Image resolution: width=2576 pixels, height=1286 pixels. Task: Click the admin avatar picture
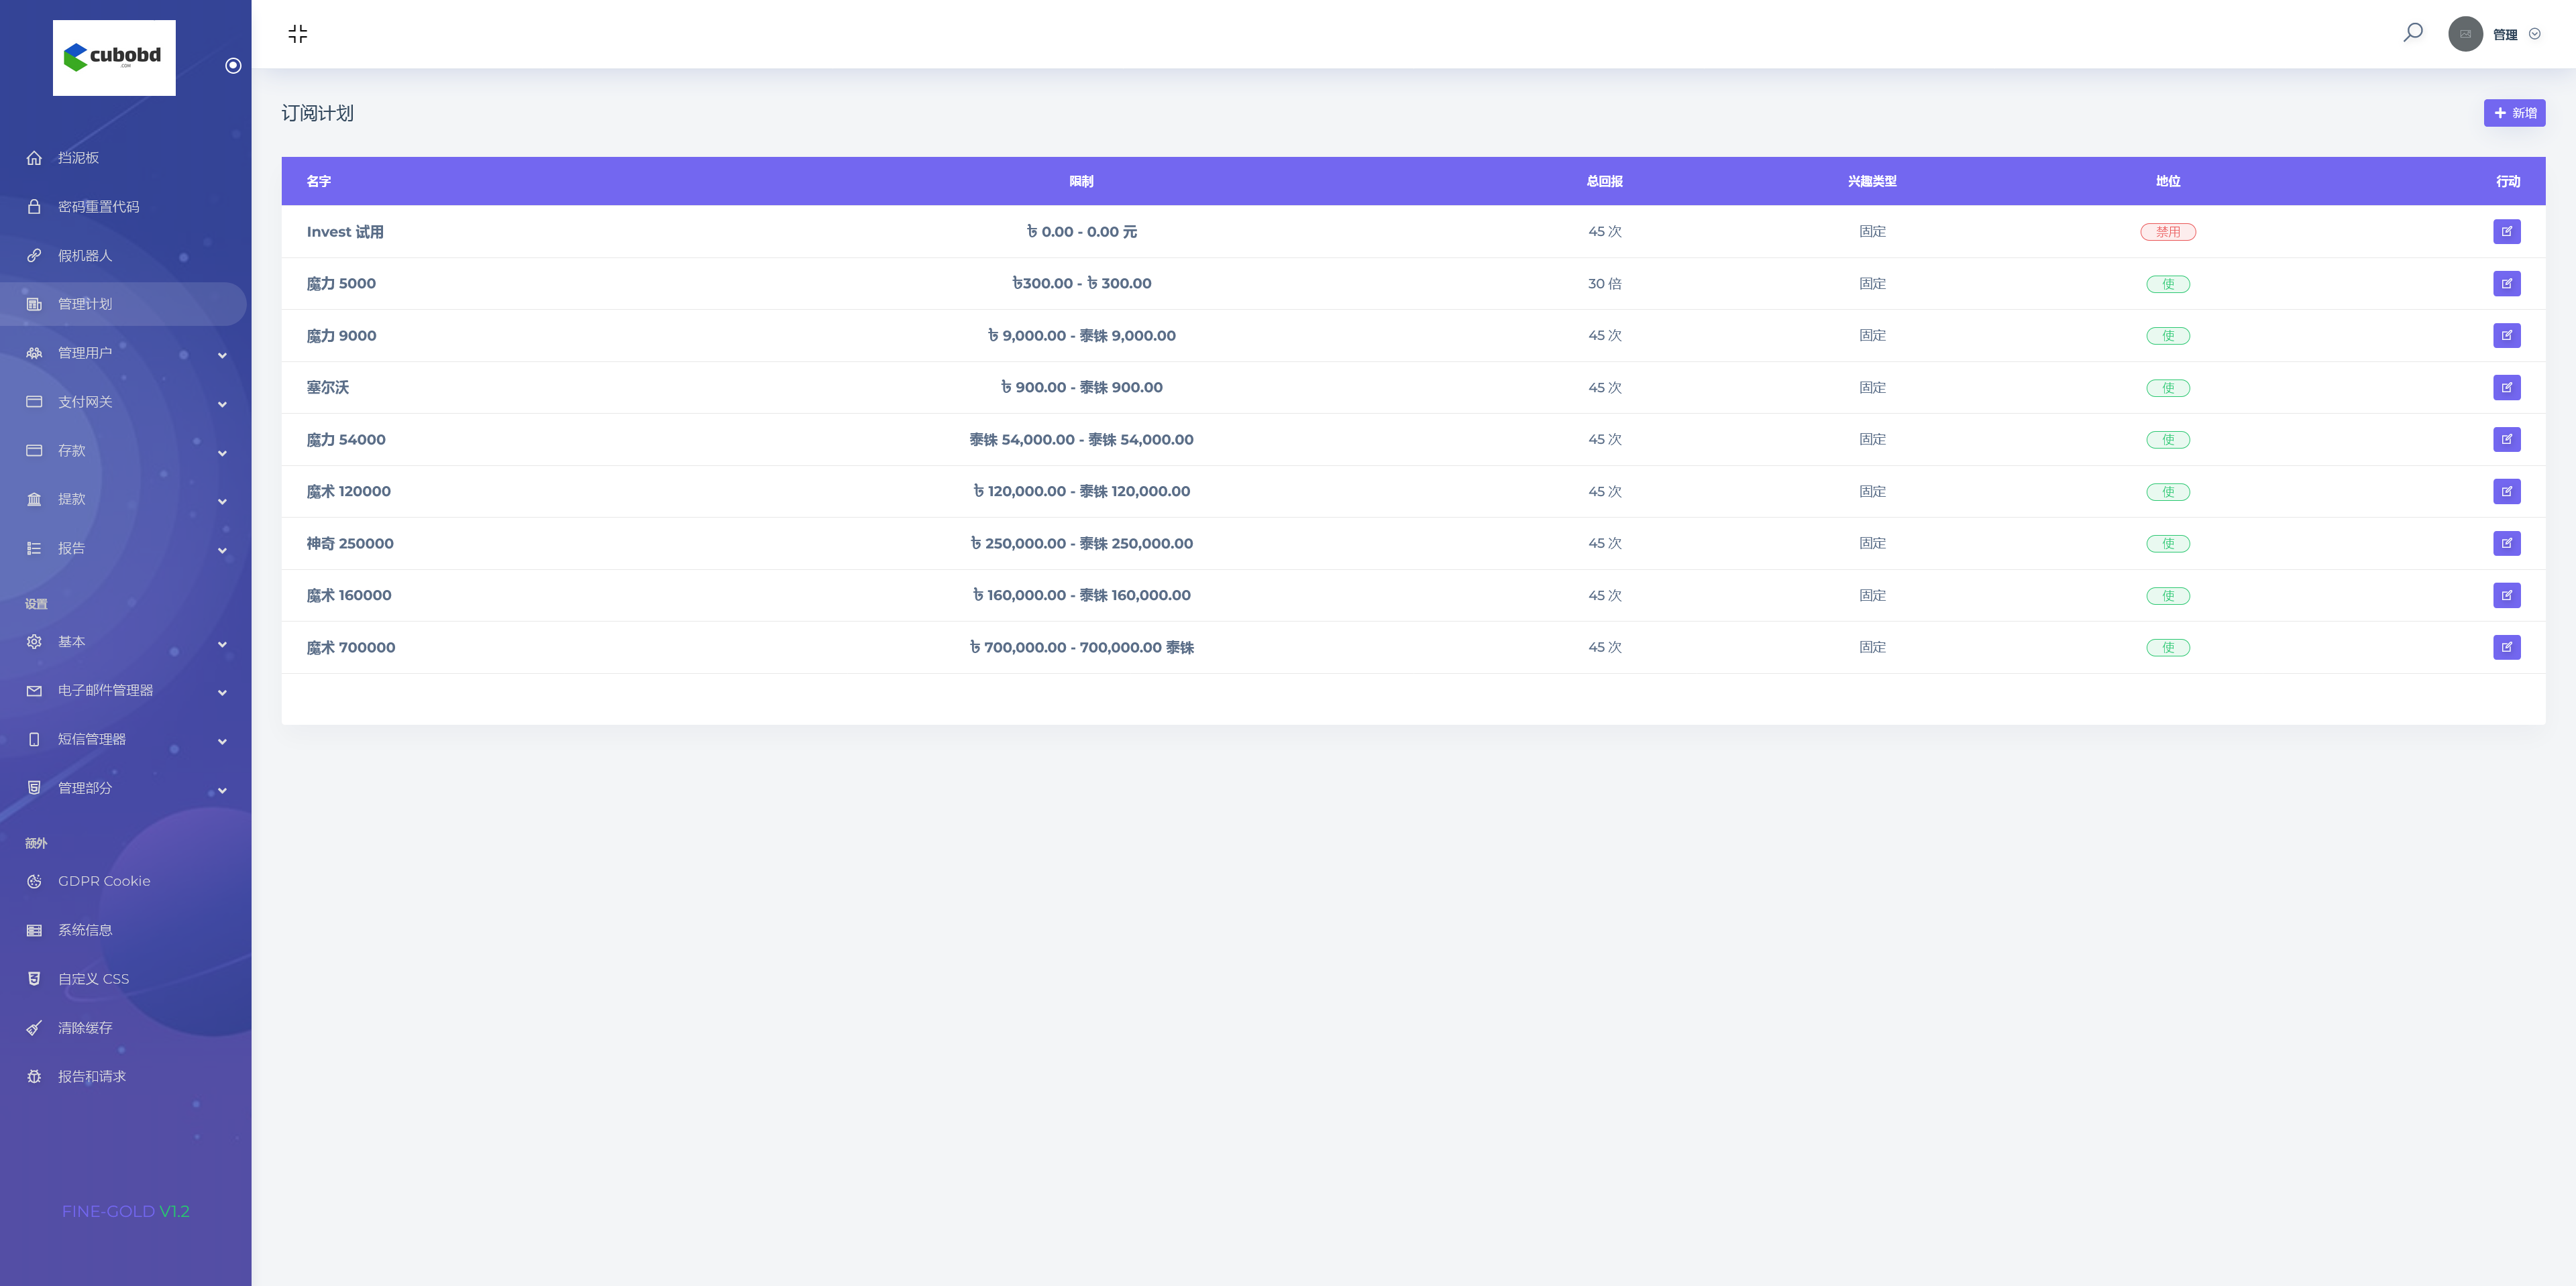click(x=2465, y=34)
